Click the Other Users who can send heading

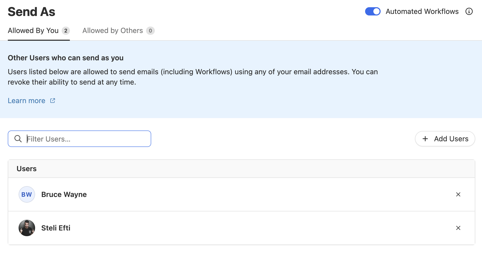66,58
